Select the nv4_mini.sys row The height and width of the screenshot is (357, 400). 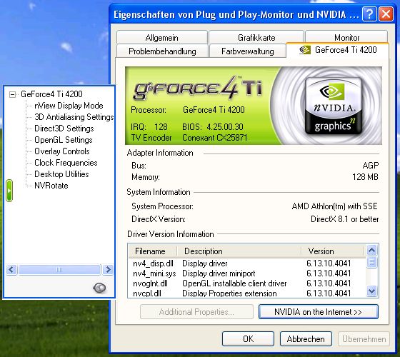coord(246,273)
